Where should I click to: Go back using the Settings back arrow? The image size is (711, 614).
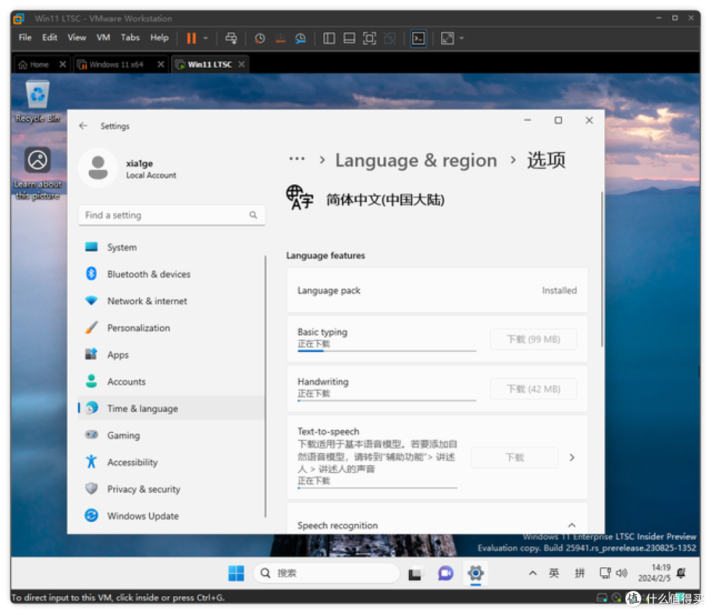point(83,126)
